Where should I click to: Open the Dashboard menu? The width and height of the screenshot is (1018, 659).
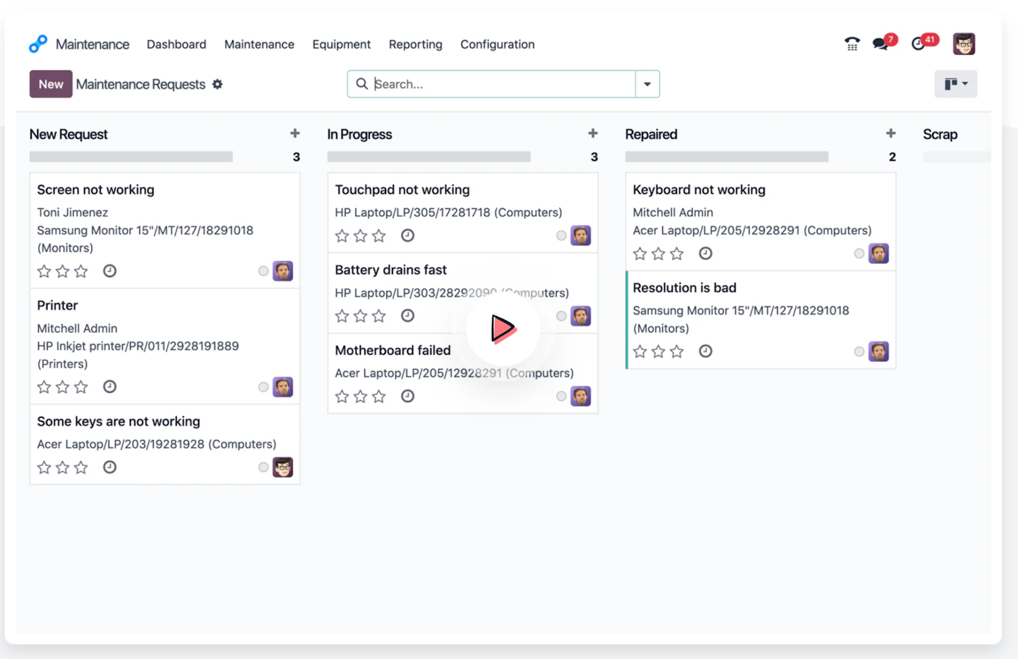click(x=176, y=44)
